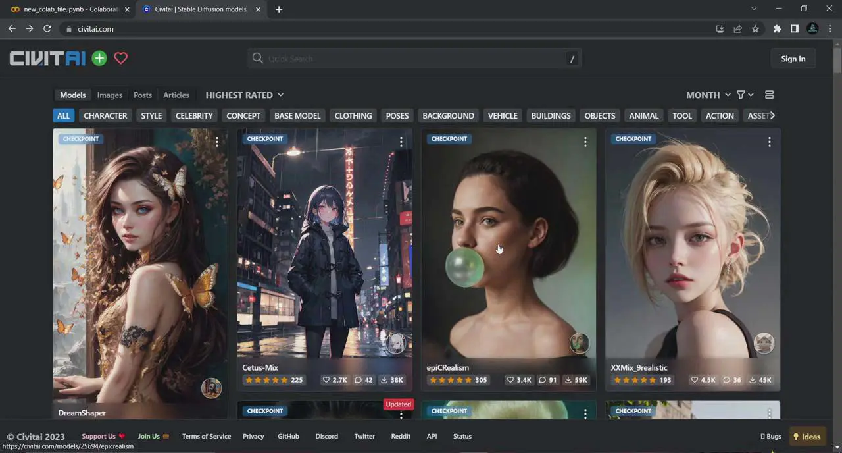
Task: Switch the grid layout view icon
Action: point(769,95)
